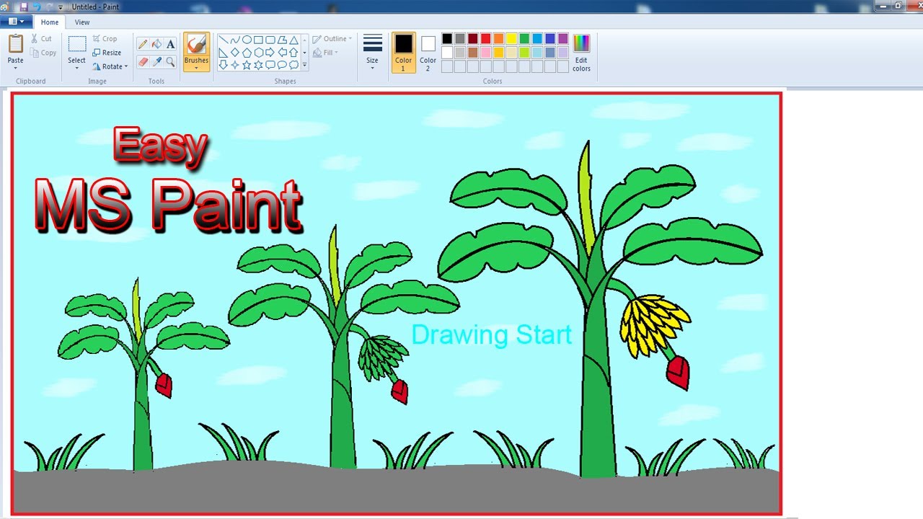Pick the brown color swatch
The image size is (923, 519).
click(472, 53)
